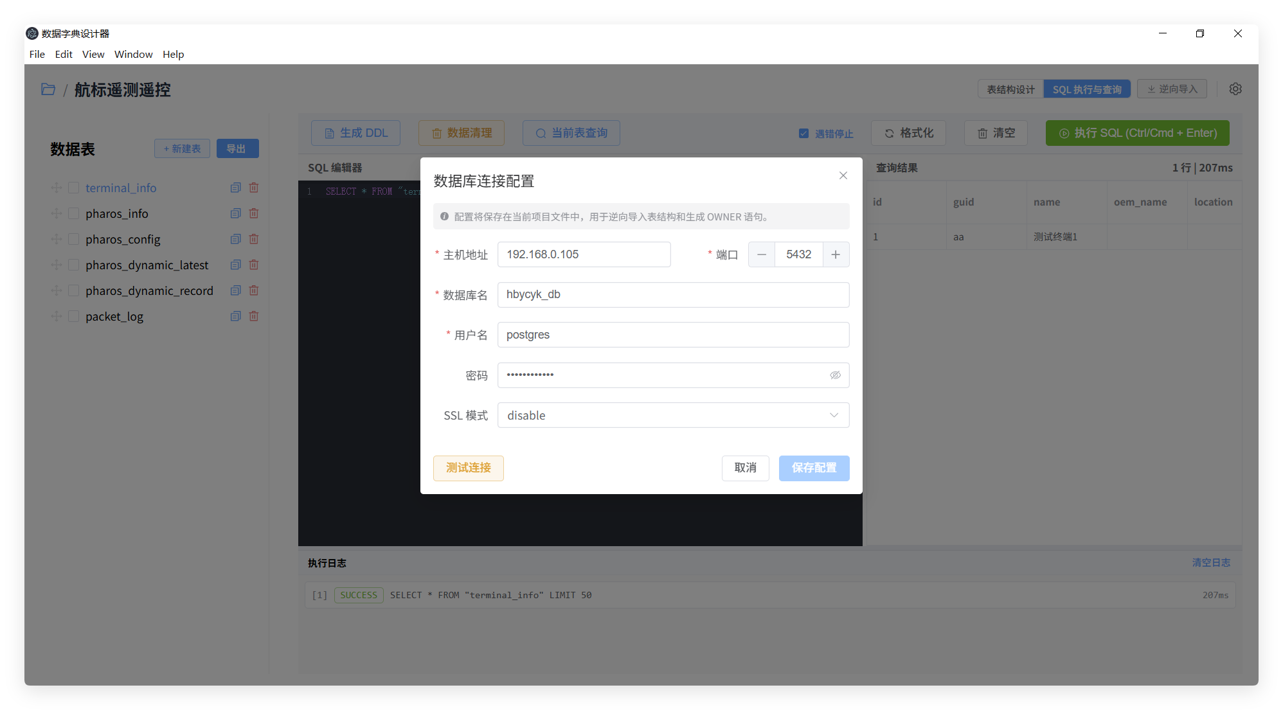Click the port decrease minus button
This screenshot has height=710, width=1283.
click(x=762, y=254)
